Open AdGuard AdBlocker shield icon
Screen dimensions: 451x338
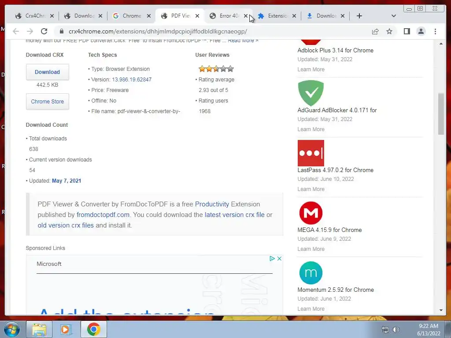pos(311,93)
